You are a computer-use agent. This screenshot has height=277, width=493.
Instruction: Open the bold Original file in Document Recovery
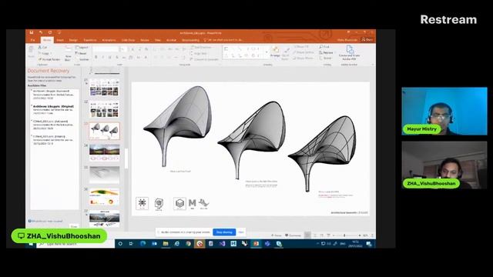pyautogui.click(x=53, y=109)
